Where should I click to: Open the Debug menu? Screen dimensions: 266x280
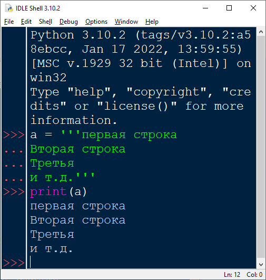click(x=68, y=22)
